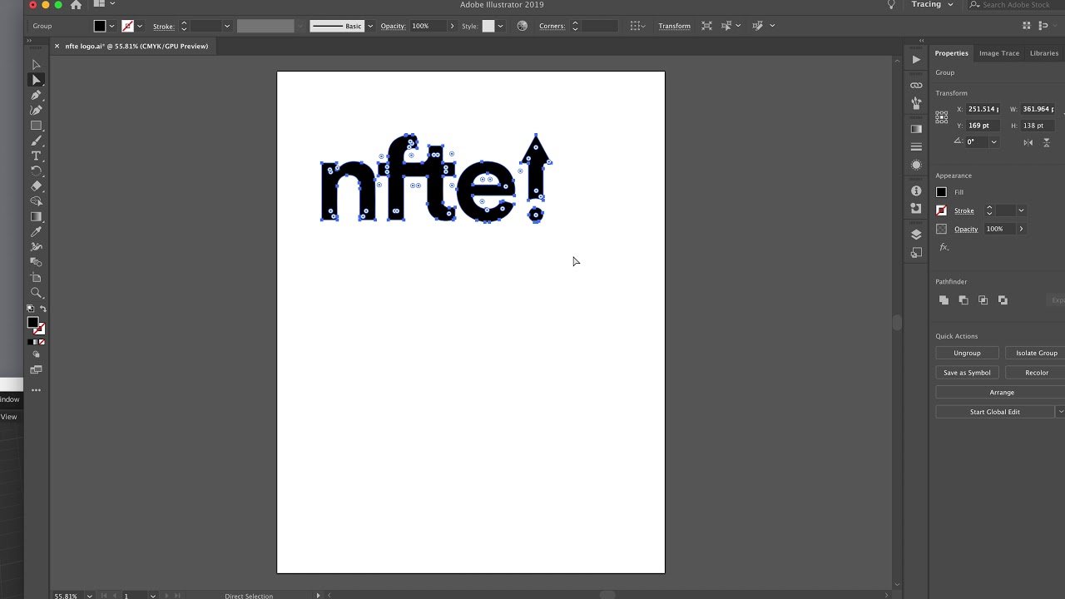Switch to Image Trace tab
Image resolution: width=1065 pixels, height=599 pixels.
click(x=998, y=53)
